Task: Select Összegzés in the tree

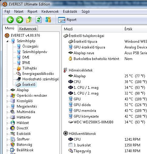Action: tap(30, 46)
